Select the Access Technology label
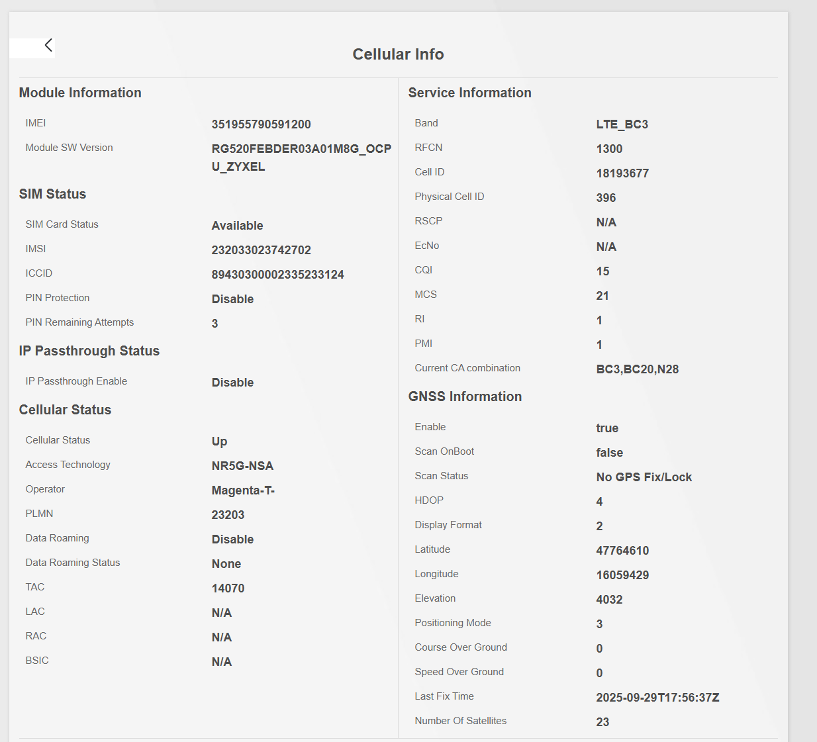The height and width of the screenshot is (742, 817). tap(68, 465)
